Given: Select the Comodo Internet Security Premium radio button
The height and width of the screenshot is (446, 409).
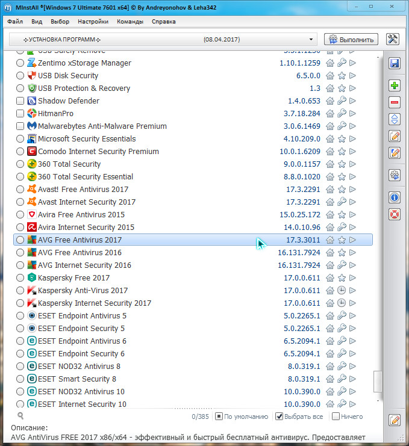Looking at the screenshot, I should pos(20,151).
